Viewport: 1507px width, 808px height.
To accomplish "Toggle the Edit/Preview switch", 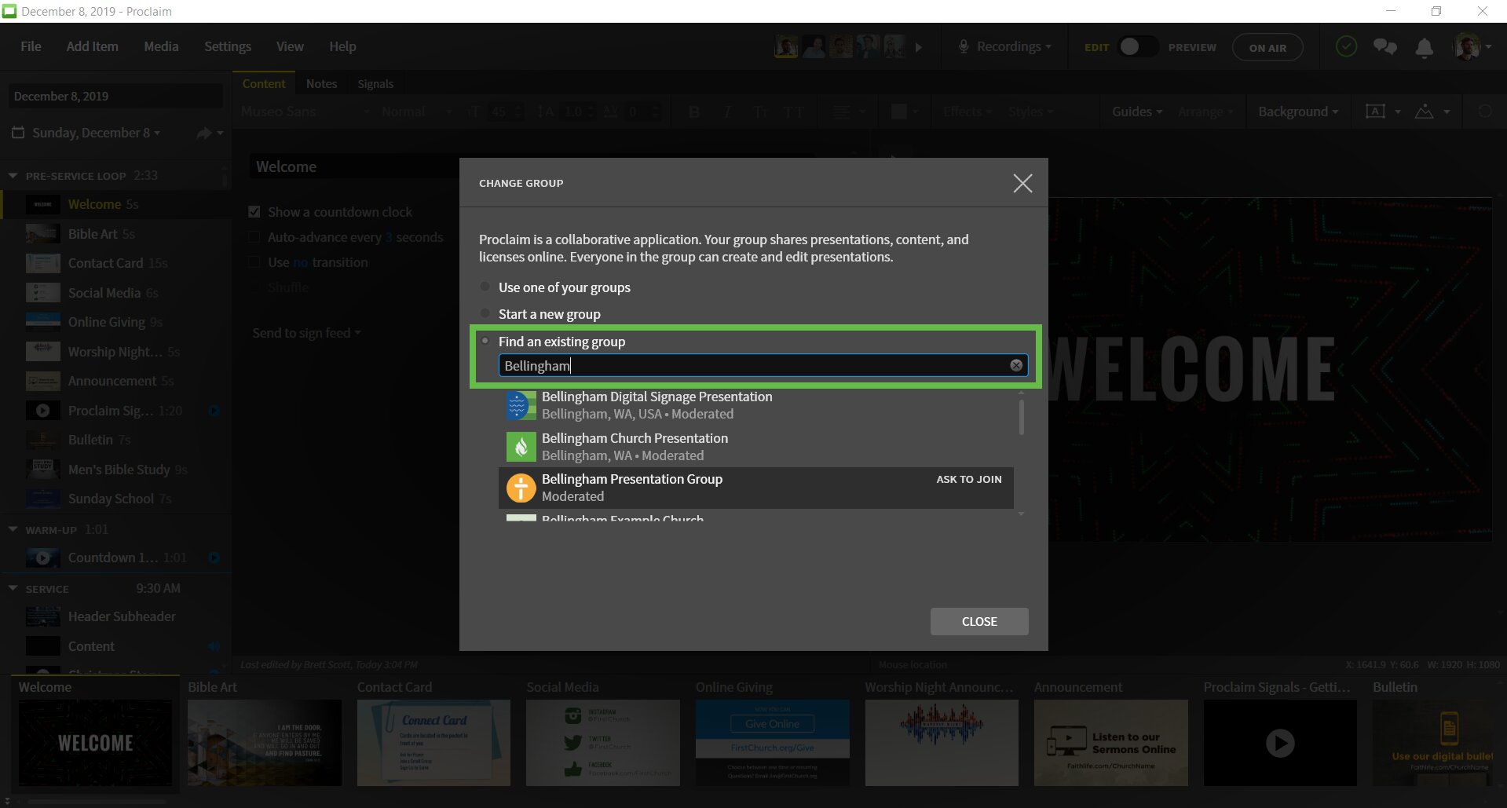I will (1137, 47).
